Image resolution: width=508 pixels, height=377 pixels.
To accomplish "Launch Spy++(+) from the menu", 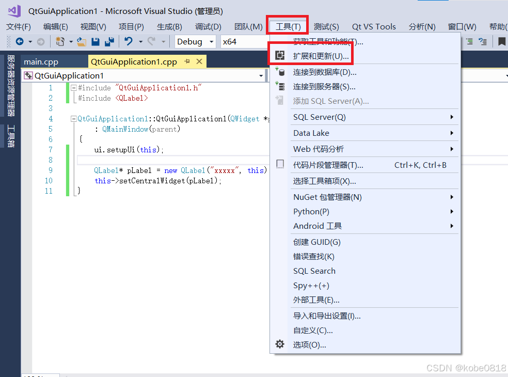I will (x=365, y=285).
